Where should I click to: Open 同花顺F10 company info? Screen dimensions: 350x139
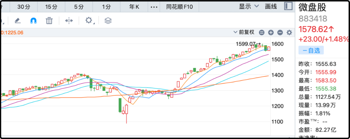[179, 6]
